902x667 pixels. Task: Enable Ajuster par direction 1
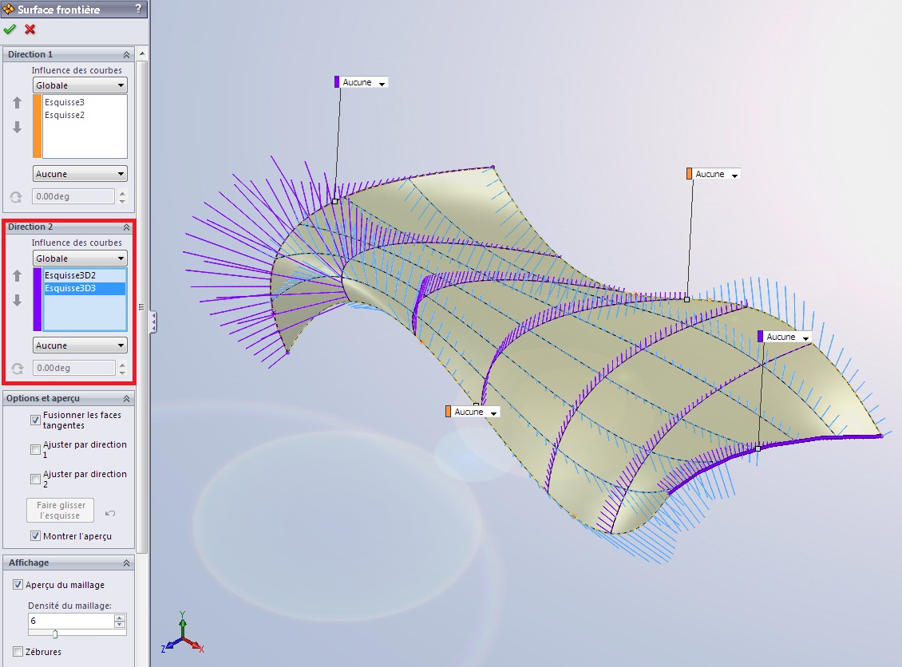36,449
